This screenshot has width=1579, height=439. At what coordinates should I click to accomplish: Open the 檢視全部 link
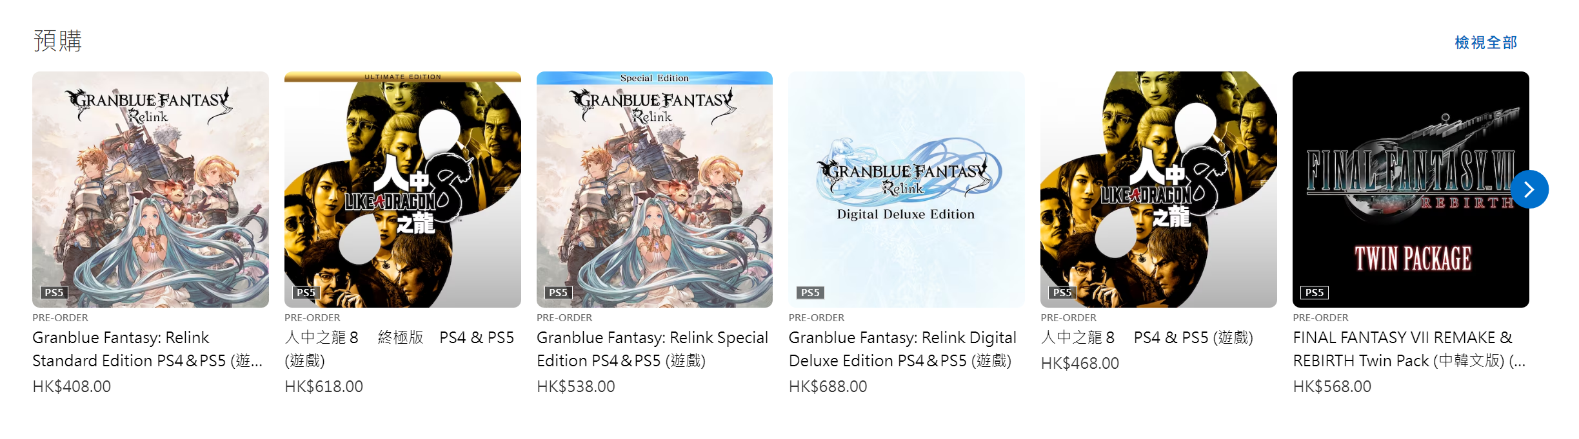1485,42
